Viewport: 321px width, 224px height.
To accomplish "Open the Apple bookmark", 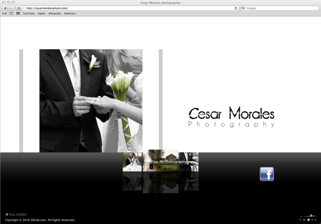I will point(41,13).
